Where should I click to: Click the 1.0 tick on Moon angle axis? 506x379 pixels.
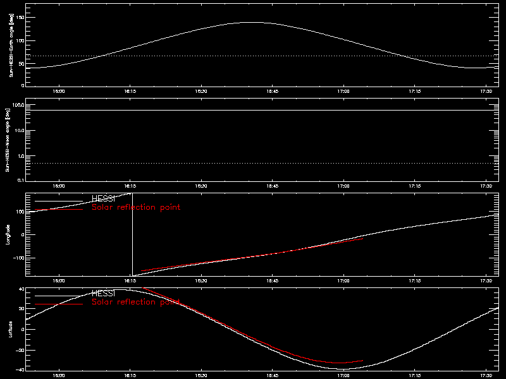click(21, 156)
